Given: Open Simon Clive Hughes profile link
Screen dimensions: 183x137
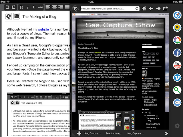Looking at the screenshot, I should click(152, 79).
